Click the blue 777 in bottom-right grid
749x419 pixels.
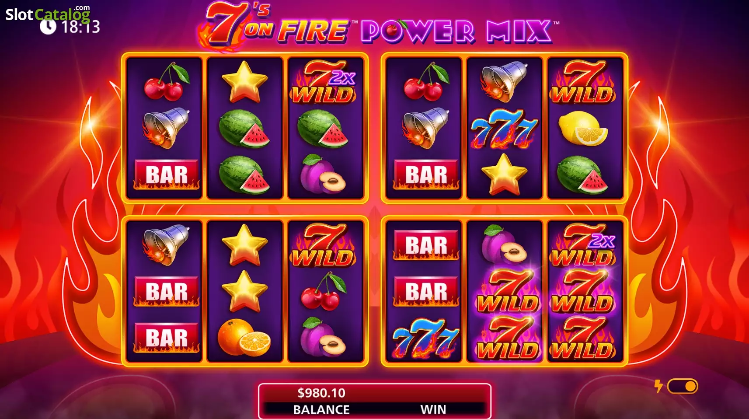[425, 338]
